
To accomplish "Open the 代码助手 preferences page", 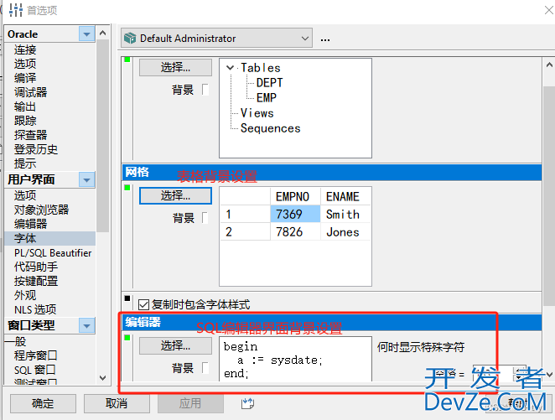I will [x=36, y=267].
